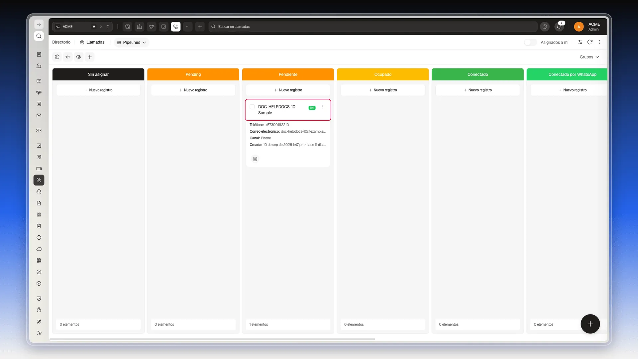Click the sidebar search magnifier icon

pos(39,36)
